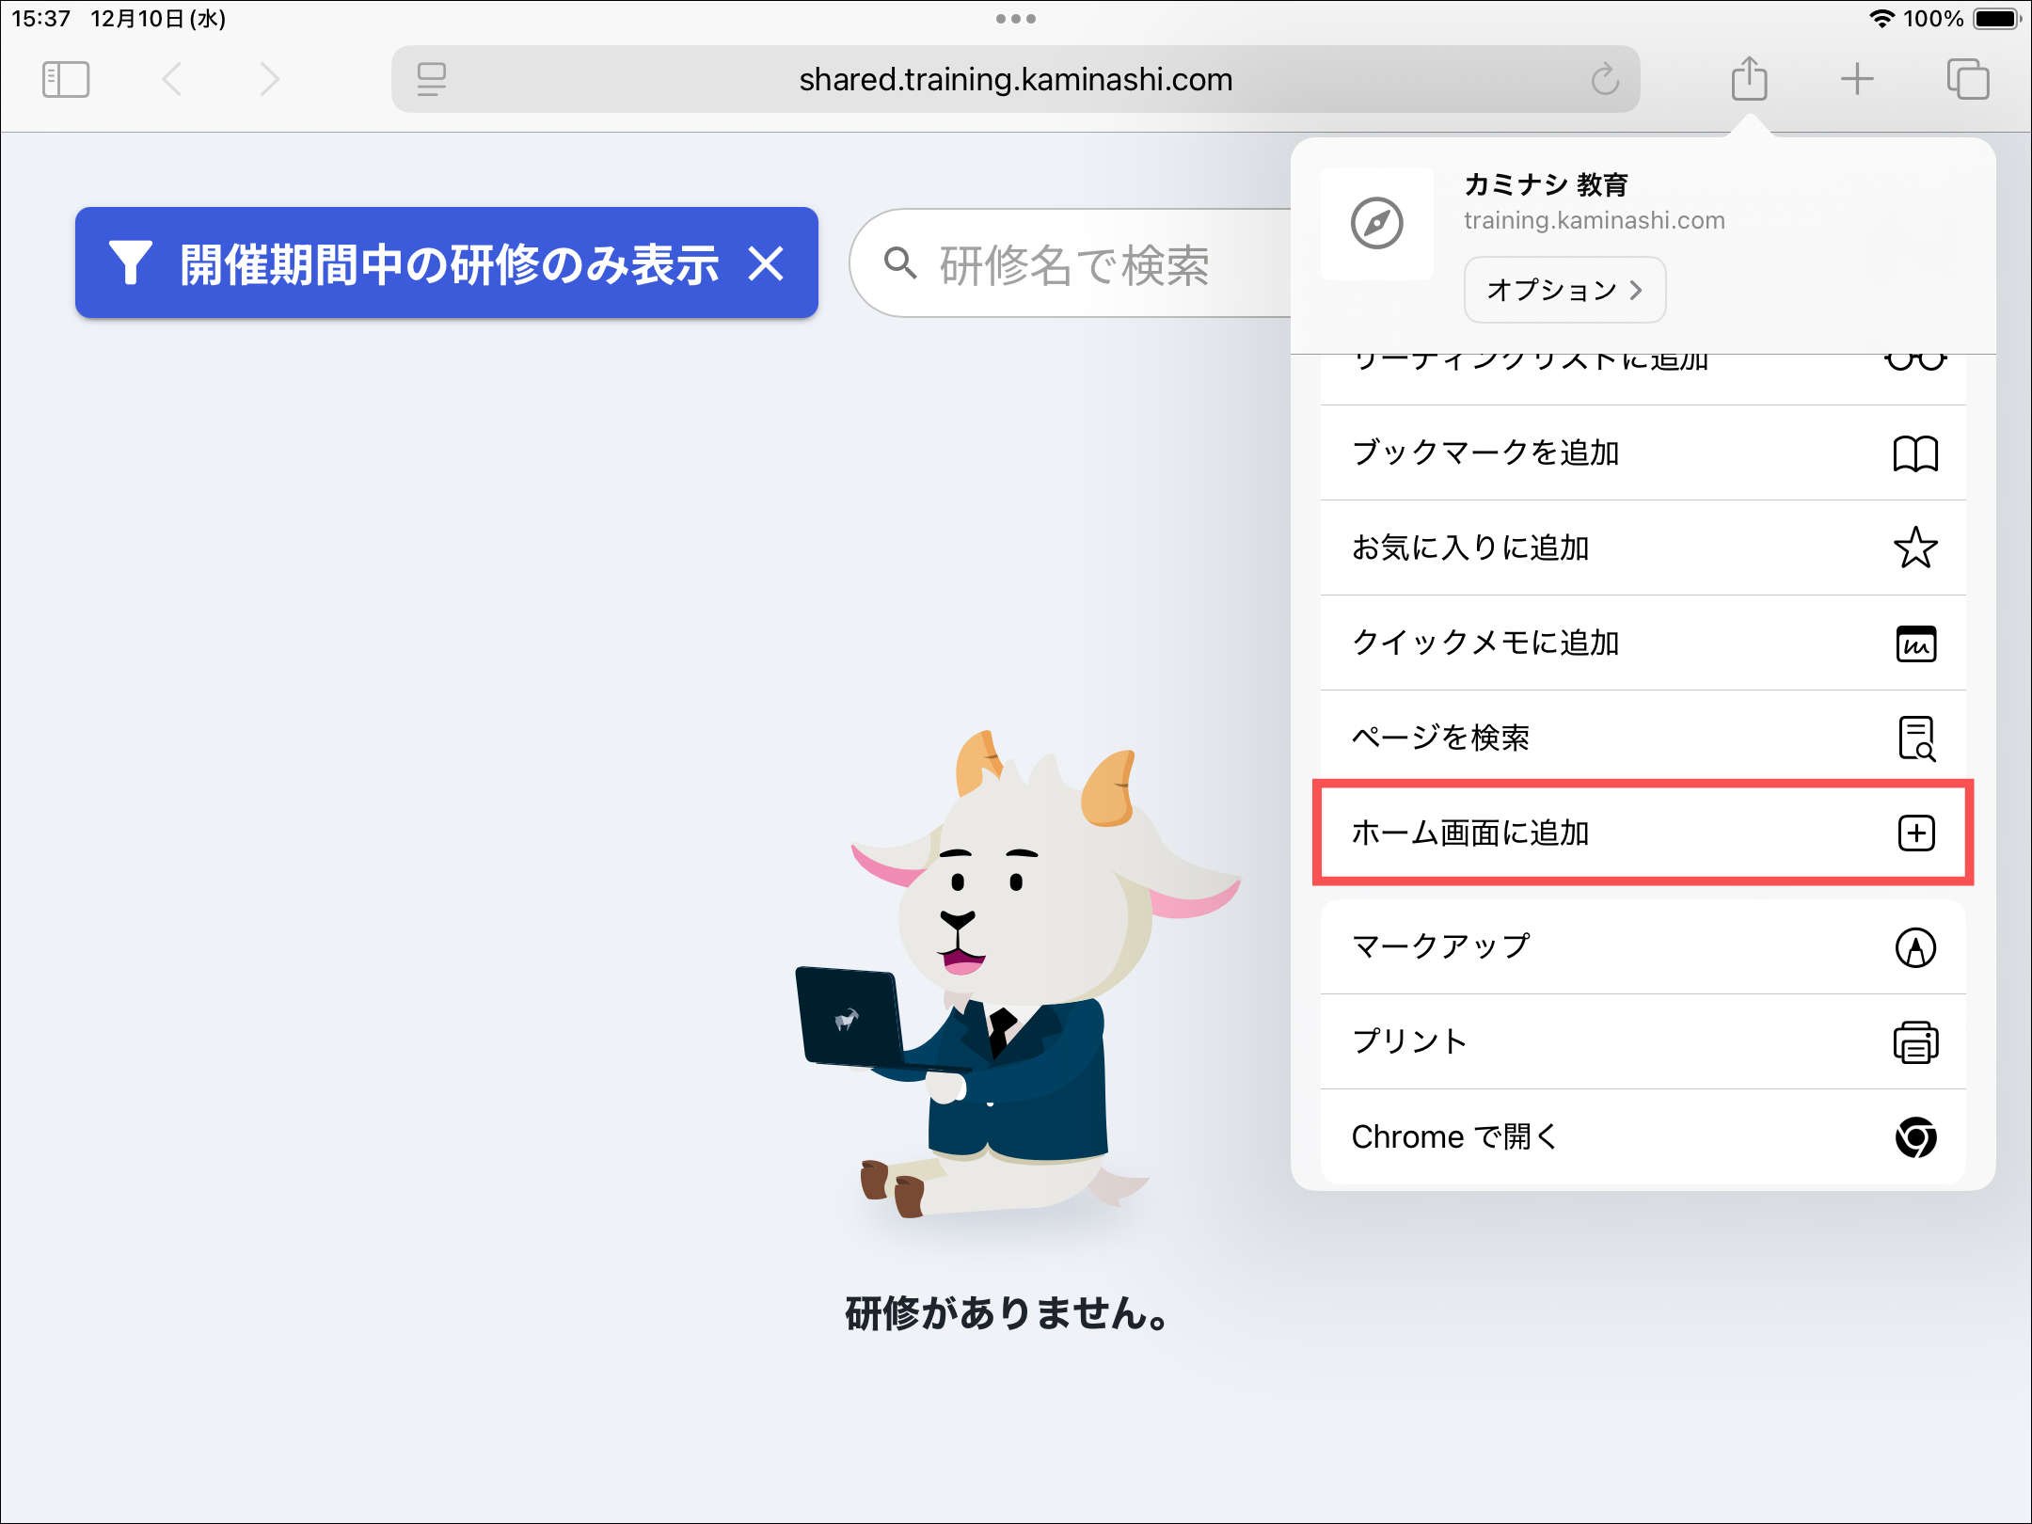Select ブックマークを追加 menu item
The image size is (2032, 1524).
coord(1643,453)
